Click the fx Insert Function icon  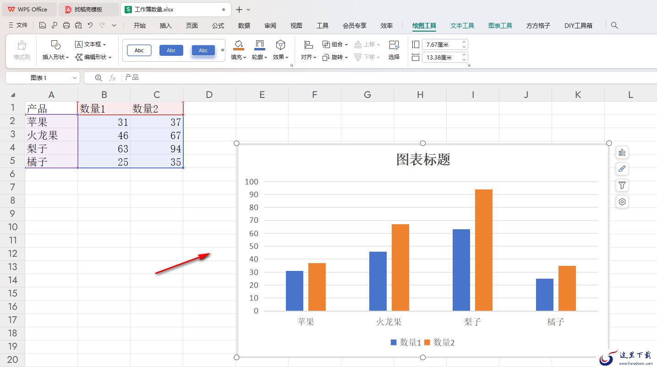pyautogui.click(x=112, y=78)
